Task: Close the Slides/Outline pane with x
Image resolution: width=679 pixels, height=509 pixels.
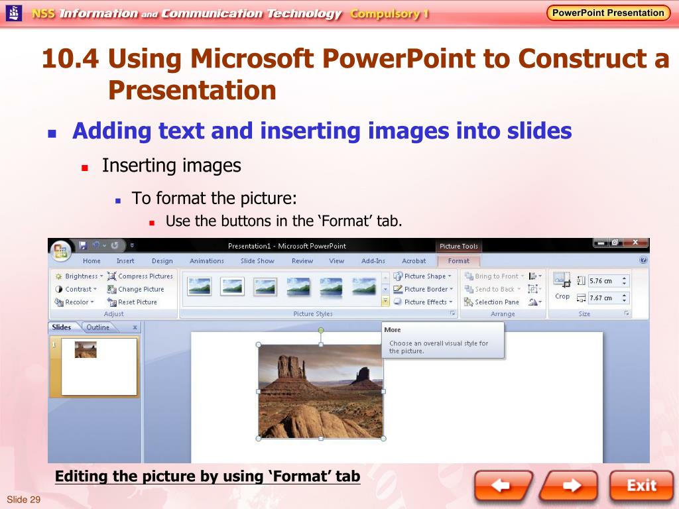Action: click(x=135, y=327)
